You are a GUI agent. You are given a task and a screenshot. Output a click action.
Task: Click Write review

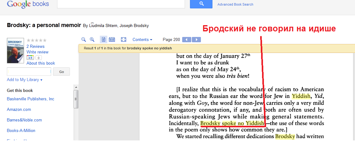(37, 52)
